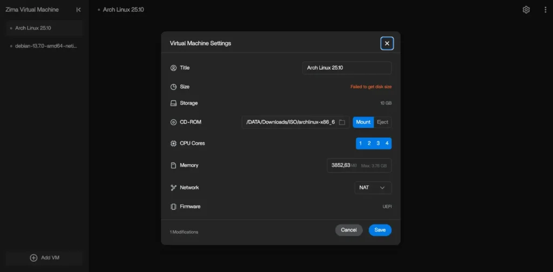Click the CD-ROM disc icon
The height and width of the screenshot is (272, 553).
(173, 123)
